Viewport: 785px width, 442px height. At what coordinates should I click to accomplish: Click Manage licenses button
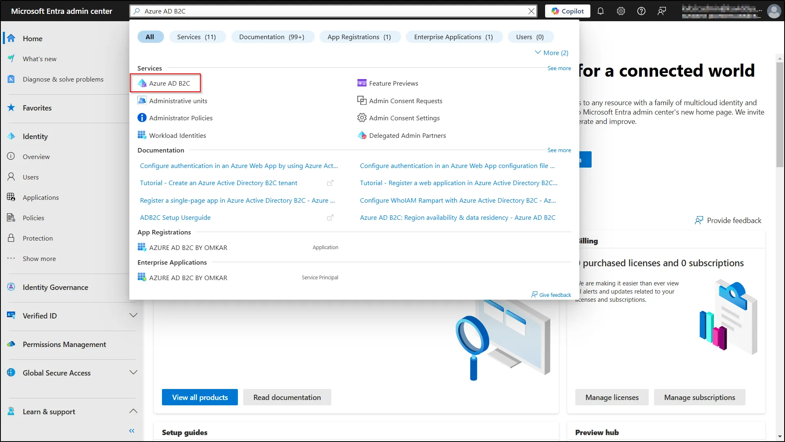pos(612,397)
